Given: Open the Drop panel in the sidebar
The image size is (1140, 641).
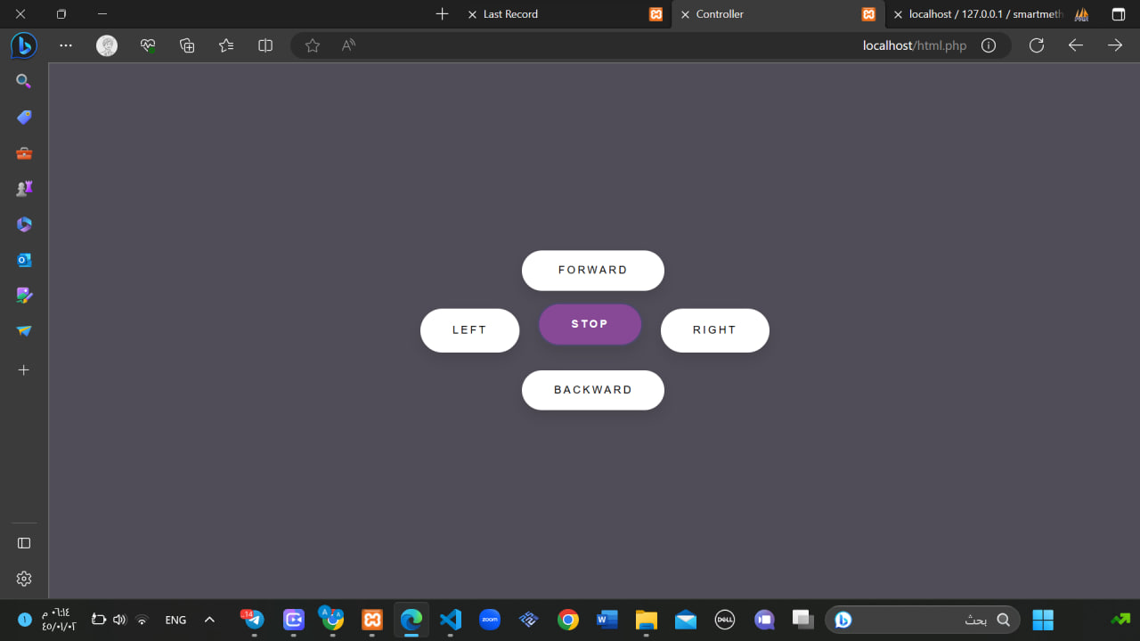Looking at the screenshot, I should point(23,330).
